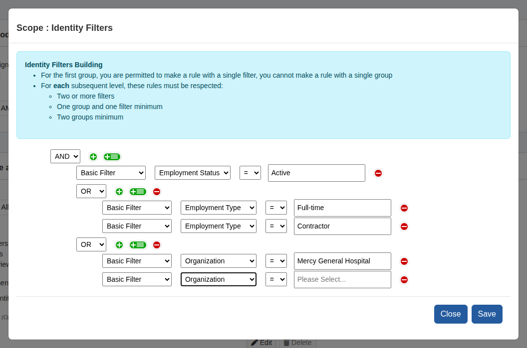527x348 pixels.
Task: Click the Delete button behind the dialog
Action: (x=297, y=343)
